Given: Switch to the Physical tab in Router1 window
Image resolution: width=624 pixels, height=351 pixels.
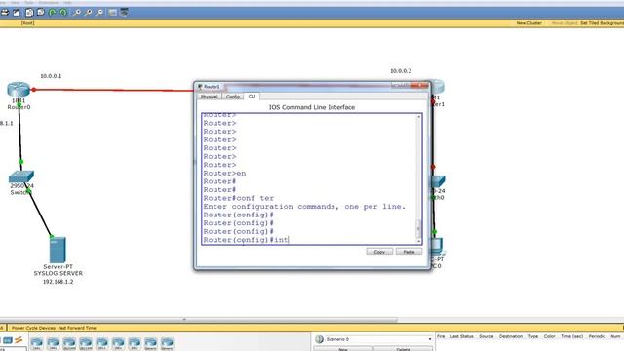Looking at the screenshot, I should (x=209, y=97).
